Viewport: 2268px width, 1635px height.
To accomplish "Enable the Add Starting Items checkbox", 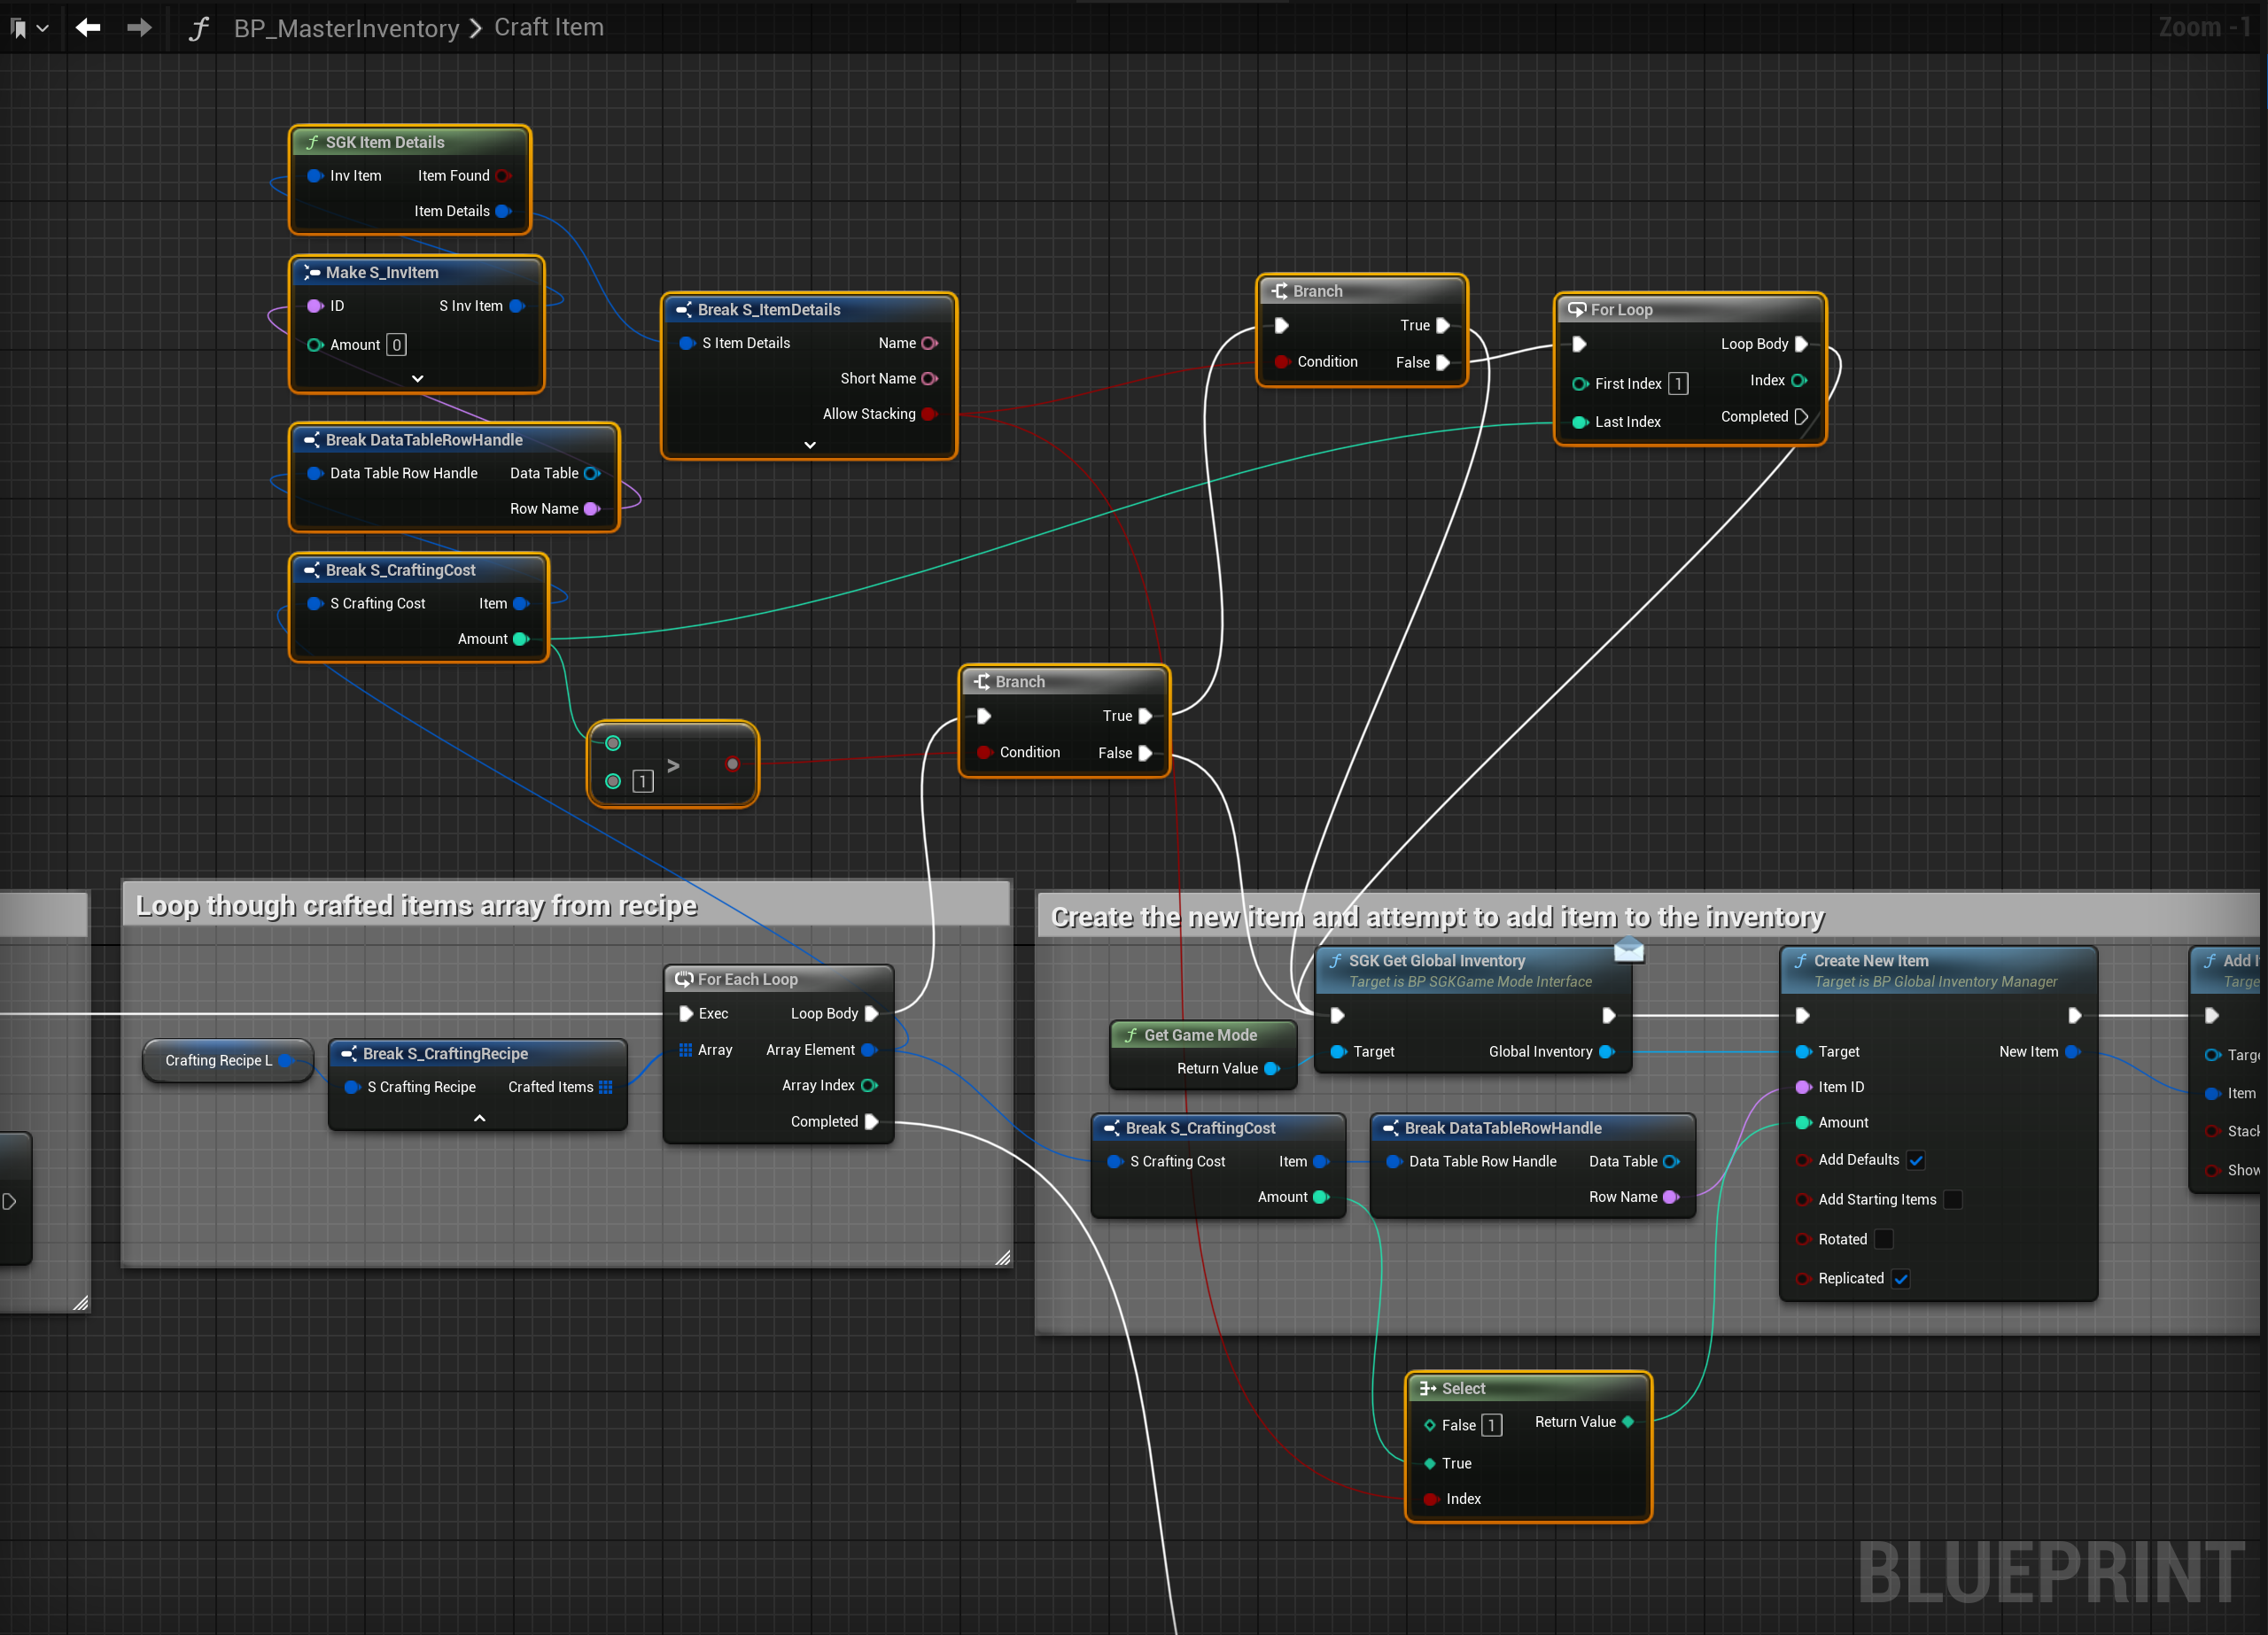I will 1952,1199.
